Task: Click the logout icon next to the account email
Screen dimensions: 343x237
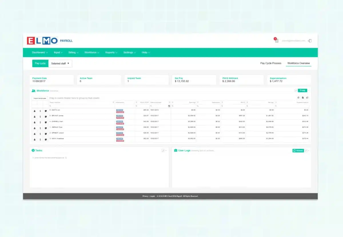Action: tap(310, 41)
